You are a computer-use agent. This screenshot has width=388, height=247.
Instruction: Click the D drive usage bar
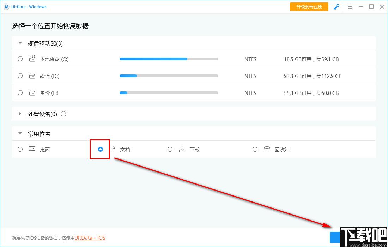[169, 76]
